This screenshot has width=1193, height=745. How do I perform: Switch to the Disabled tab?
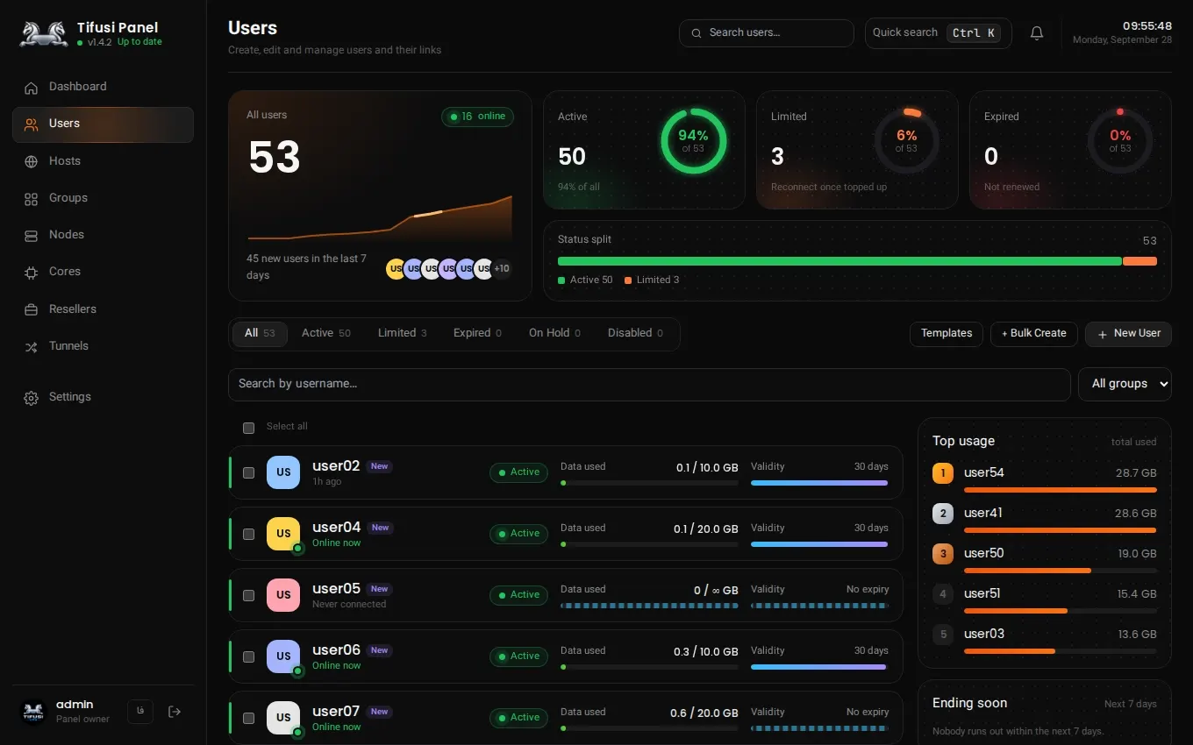[x=635, y=333]
